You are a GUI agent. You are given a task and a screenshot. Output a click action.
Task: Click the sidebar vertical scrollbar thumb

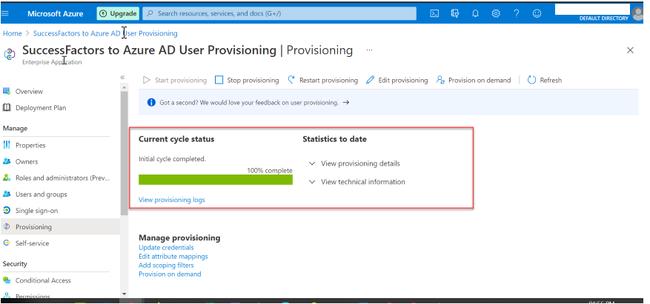coord(124,153)
